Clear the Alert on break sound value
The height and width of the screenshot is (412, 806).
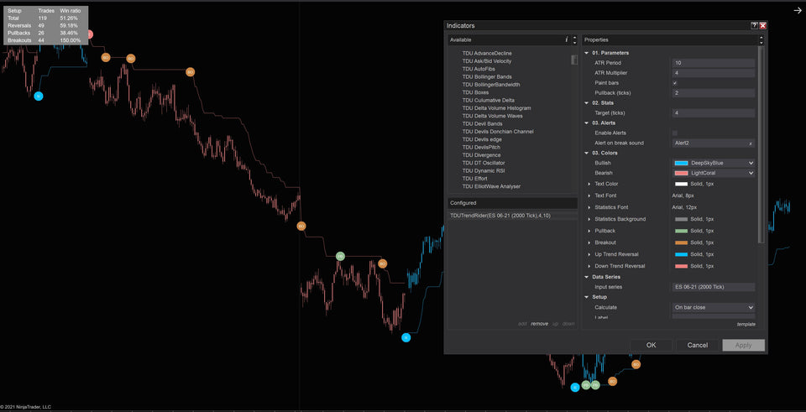point(751,143)
